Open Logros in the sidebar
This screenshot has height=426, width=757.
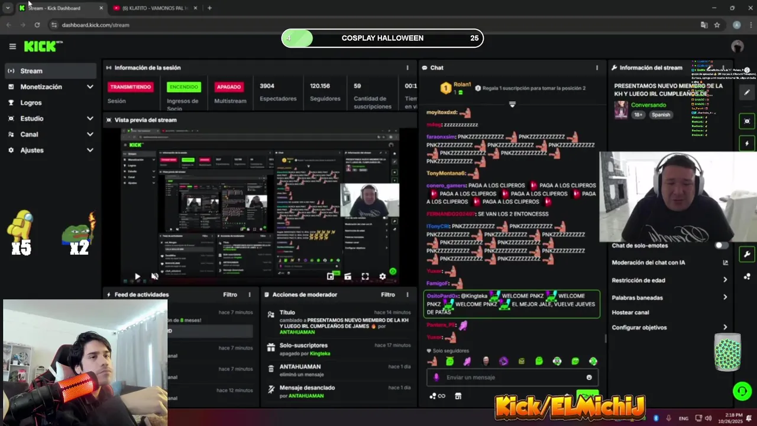50,102
